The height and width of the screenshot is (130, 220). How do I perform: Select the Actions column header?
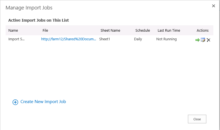coord(203,30)
